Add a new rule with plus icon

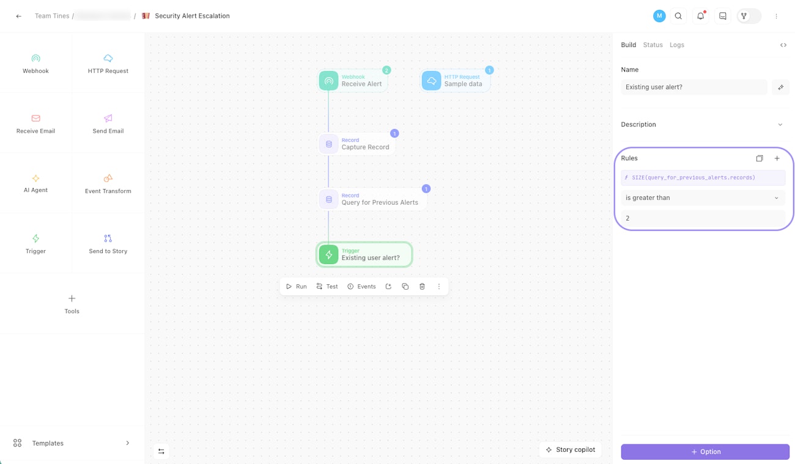coord(777,158)
